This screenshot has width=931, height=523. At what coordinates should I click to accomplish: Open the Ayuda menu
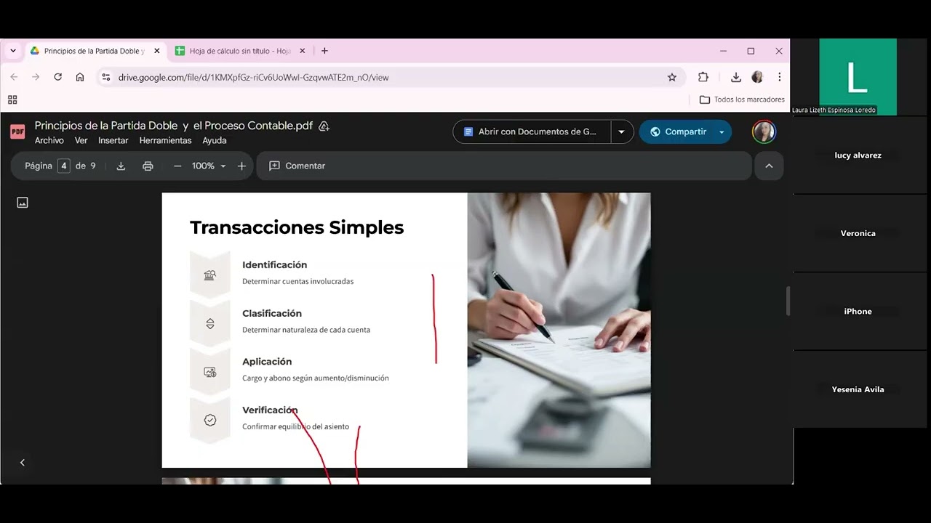coord(215,140)
